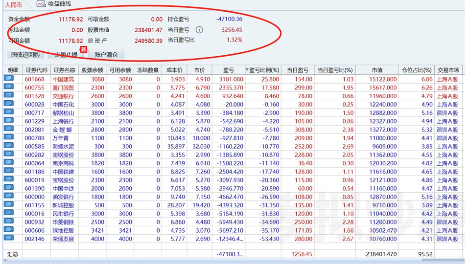The height and width of the screenshot is (264, 470).
Task: Open detail icon for 中国石化 row
Action: coord(9,104)
